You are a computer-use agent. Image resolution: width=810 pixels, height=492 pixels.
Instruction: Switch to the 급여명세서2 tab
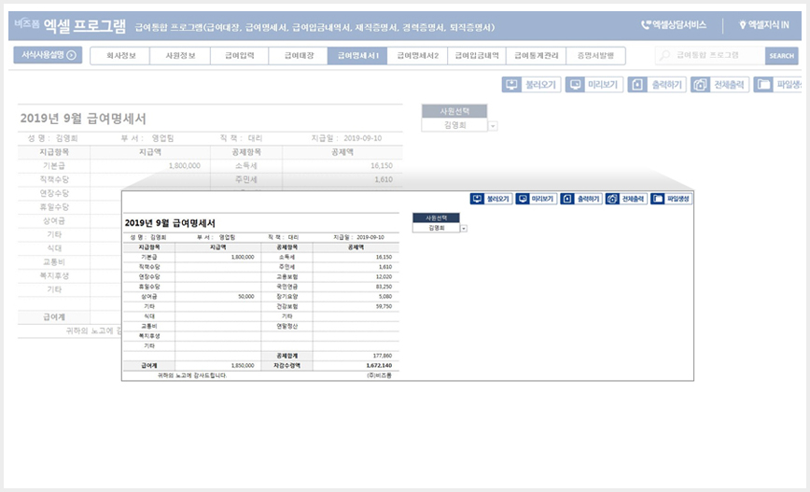click(x=417, y=56)
